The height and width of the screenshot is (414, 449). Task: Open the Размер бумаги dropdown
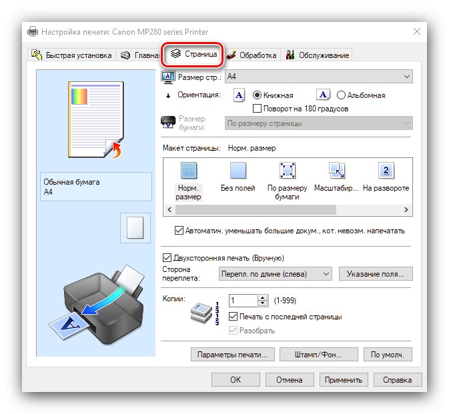point(319,123)
